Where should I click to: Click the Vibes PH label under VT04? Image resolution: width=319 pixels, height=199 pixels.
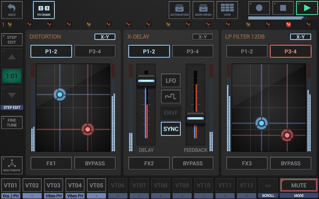pos(75,196)
